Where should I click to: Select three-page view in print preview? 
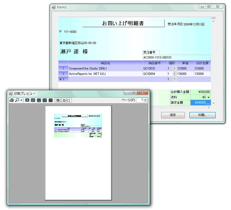pos(39,100)
